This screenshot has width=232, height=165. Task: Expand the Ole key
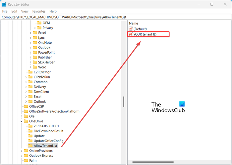click(x=22, y=116)
